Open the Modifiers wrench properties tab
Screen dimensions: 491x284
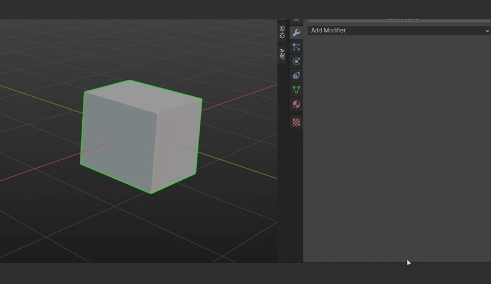[x=296, y=32]
